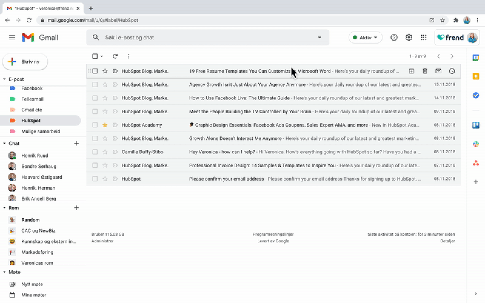Toggle star on the HubSpot Academy email
The image size is (485, 303).
pos(105,125)
